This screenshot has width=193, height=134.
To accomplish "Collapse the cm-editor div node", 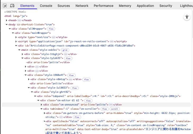I will [x=38, y=100].
